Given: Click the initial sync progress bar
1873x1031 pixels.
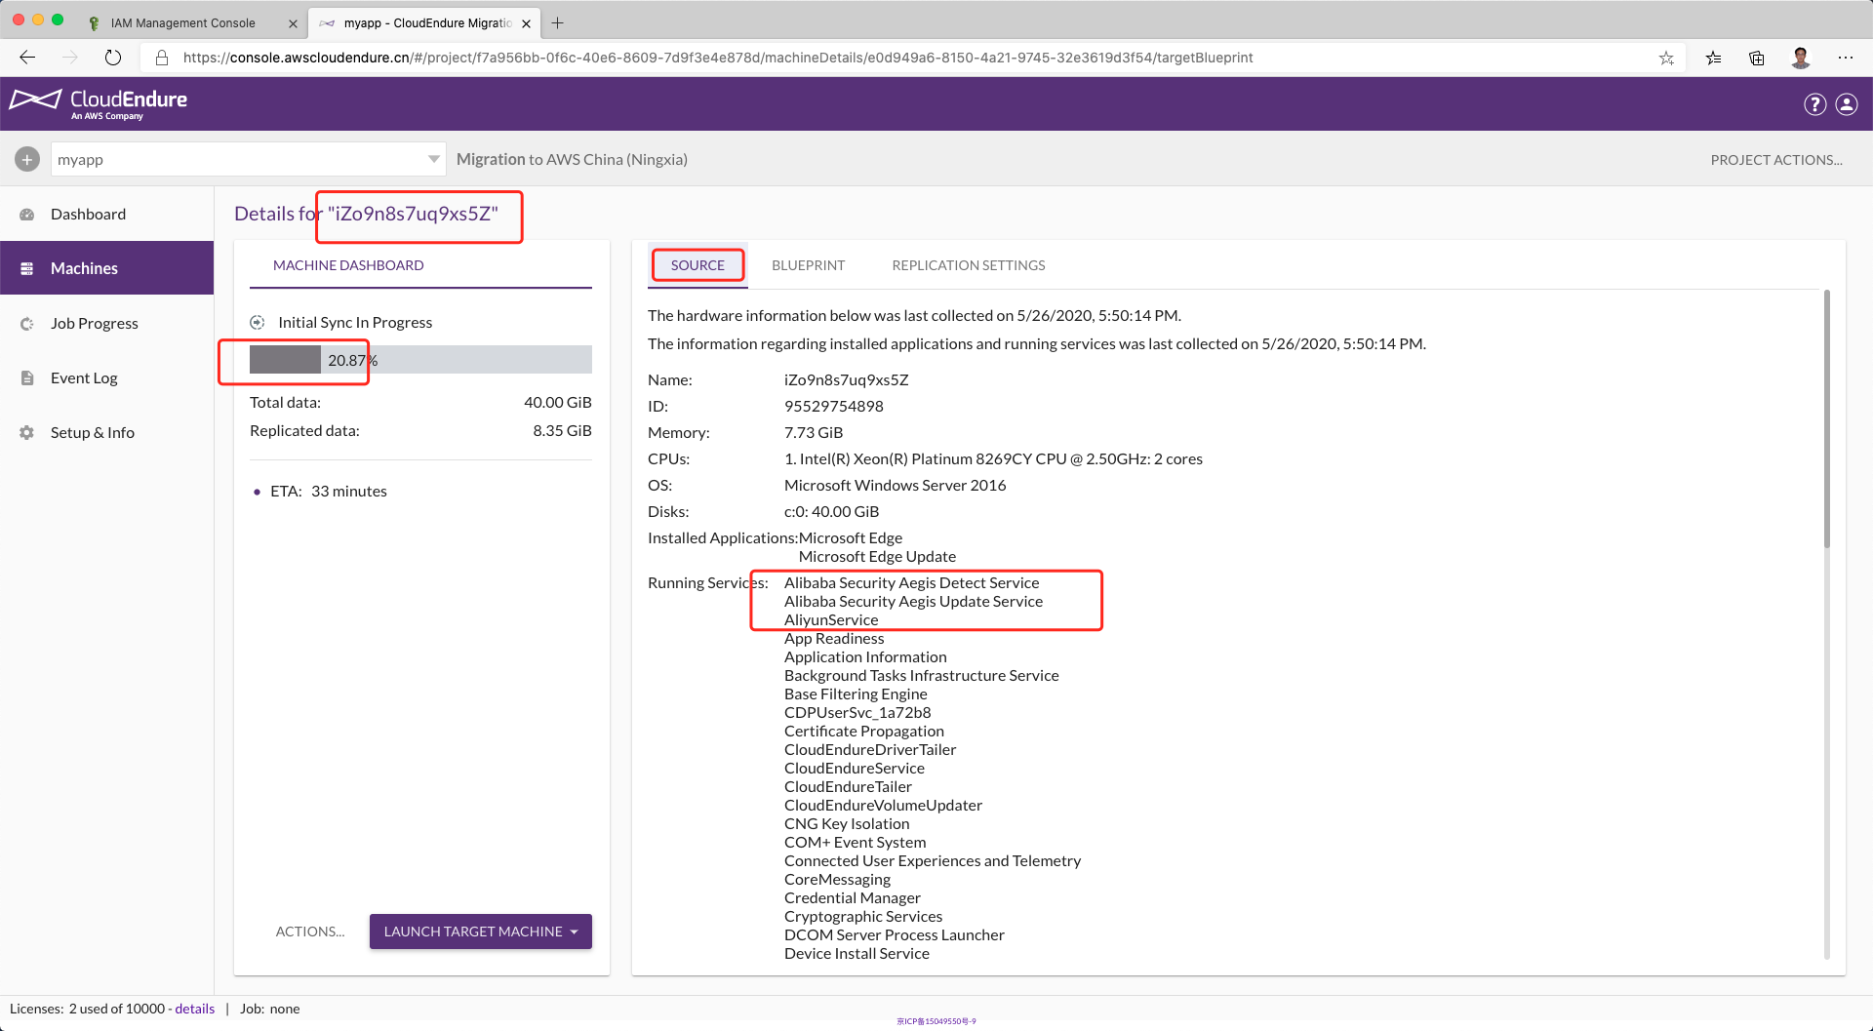Looking at the screenshot, I should (x=420, y=360).
